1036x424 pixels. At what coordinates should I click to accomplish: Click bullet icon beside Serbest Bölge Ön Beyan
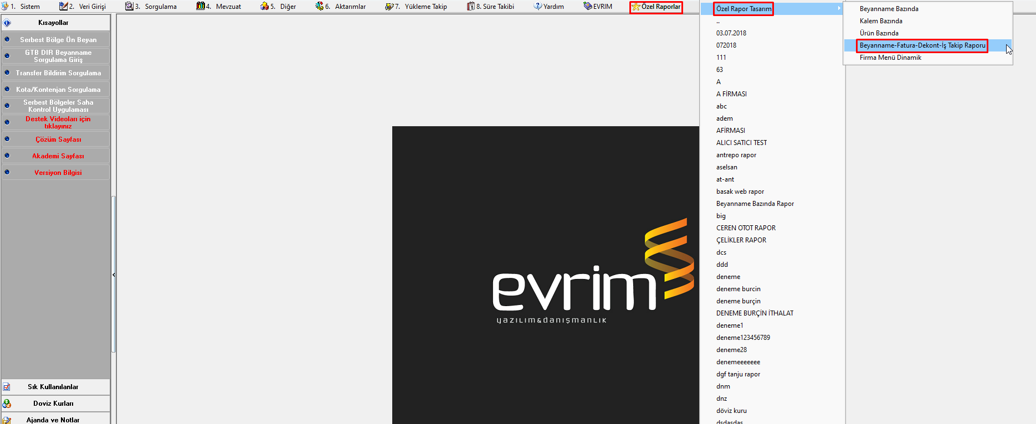click(x=7, y=39)
